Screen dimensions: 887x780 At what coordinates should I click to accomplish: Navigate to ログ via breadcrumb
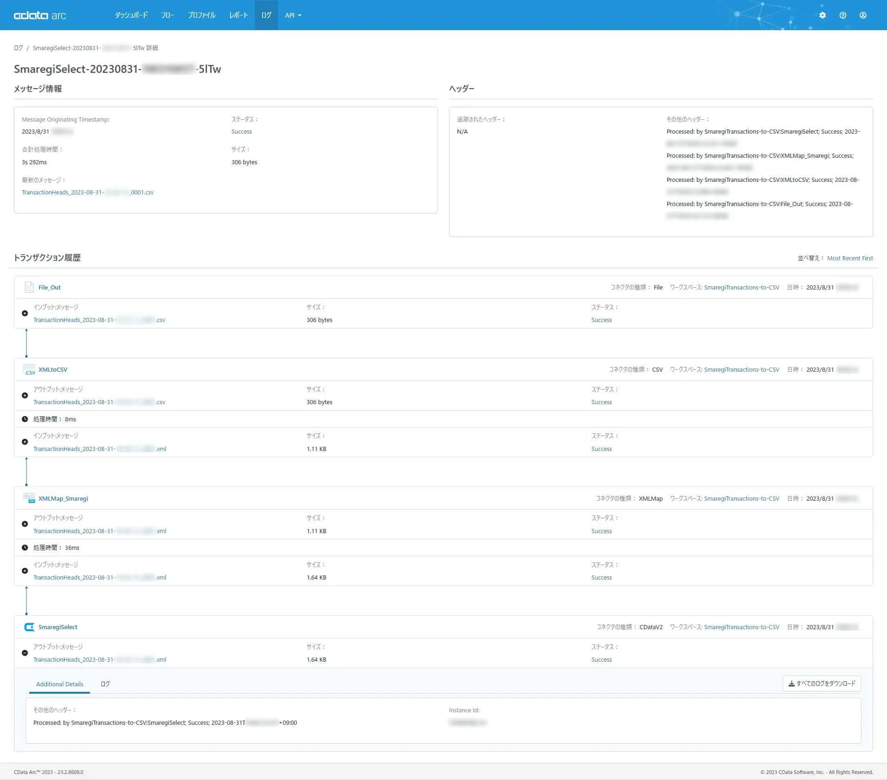click(18, 48)
